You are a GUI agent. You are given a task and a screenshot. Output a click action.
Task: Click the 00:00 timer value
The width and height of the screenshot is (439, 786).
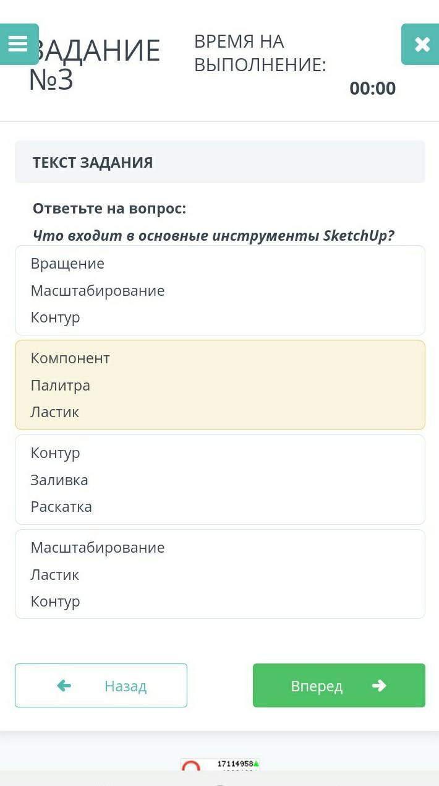tap(372, 89)
